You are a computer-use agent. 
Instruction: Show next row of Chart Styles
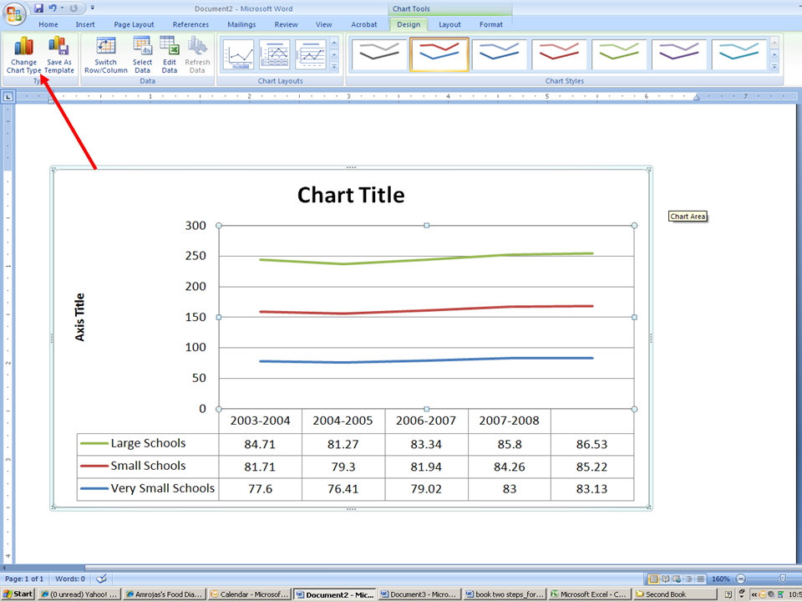pyautogui.click(x=774, y=55)
